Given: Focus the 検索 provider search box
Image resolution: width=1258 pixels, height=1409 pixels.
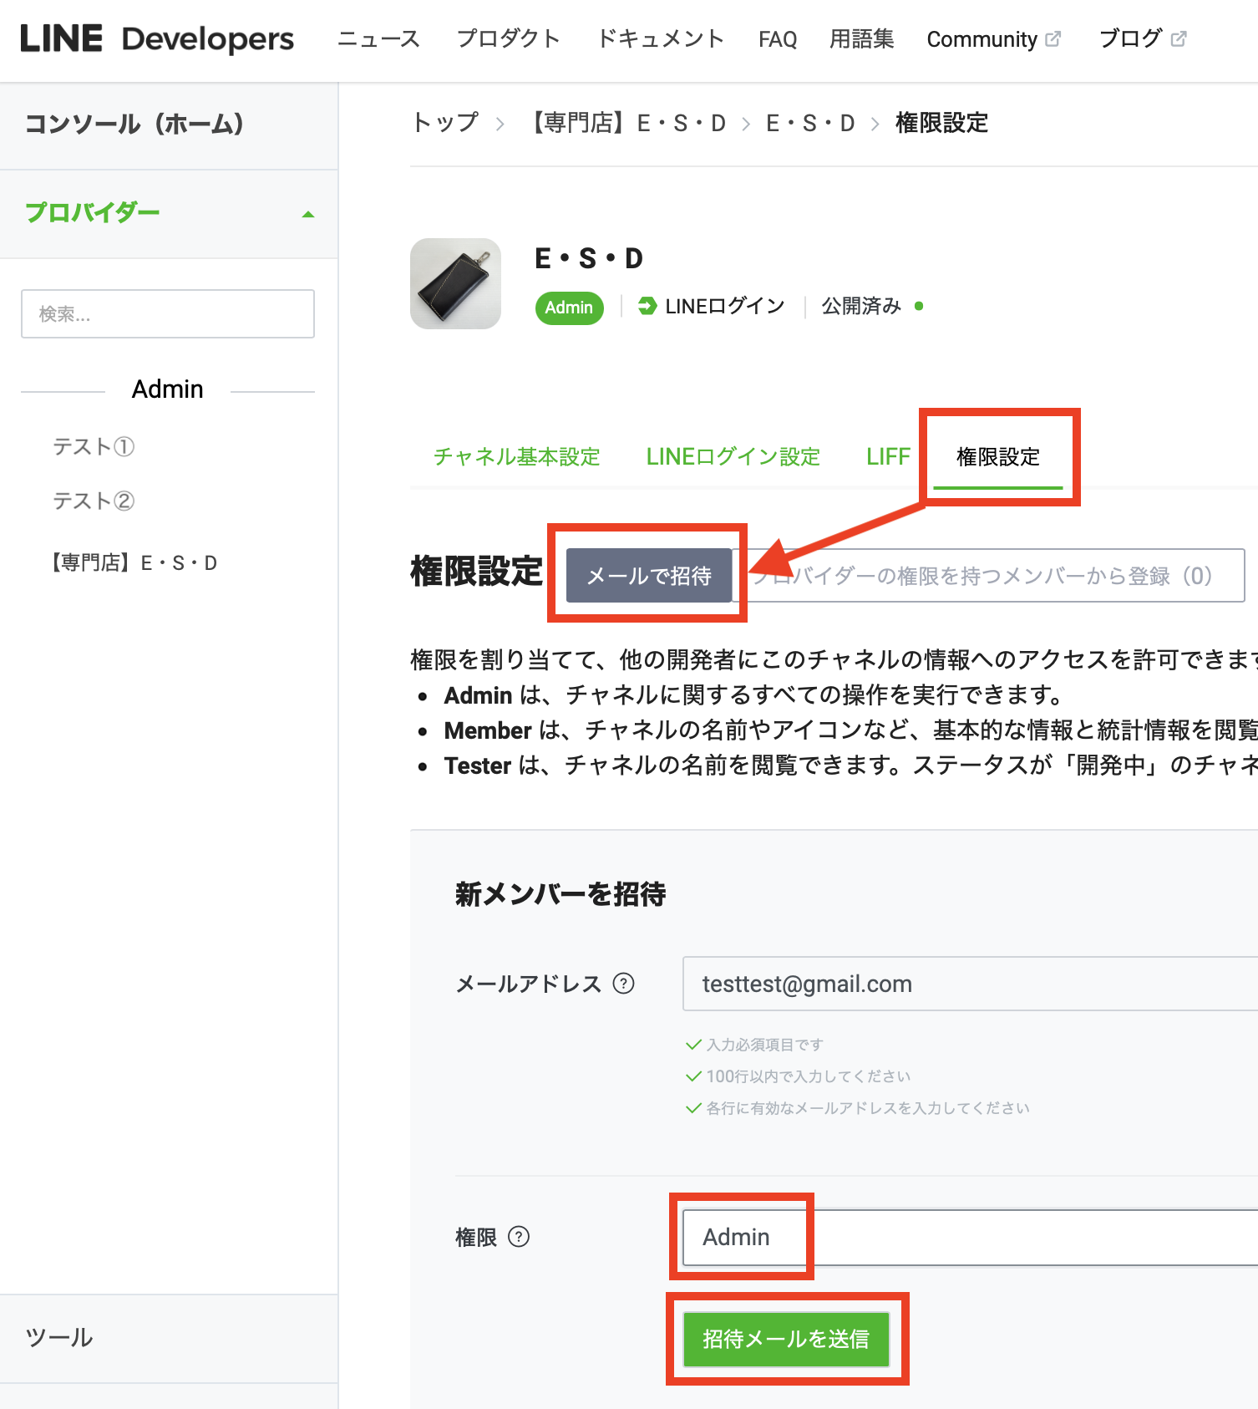Looking at the screenshot, I should 168,314.
